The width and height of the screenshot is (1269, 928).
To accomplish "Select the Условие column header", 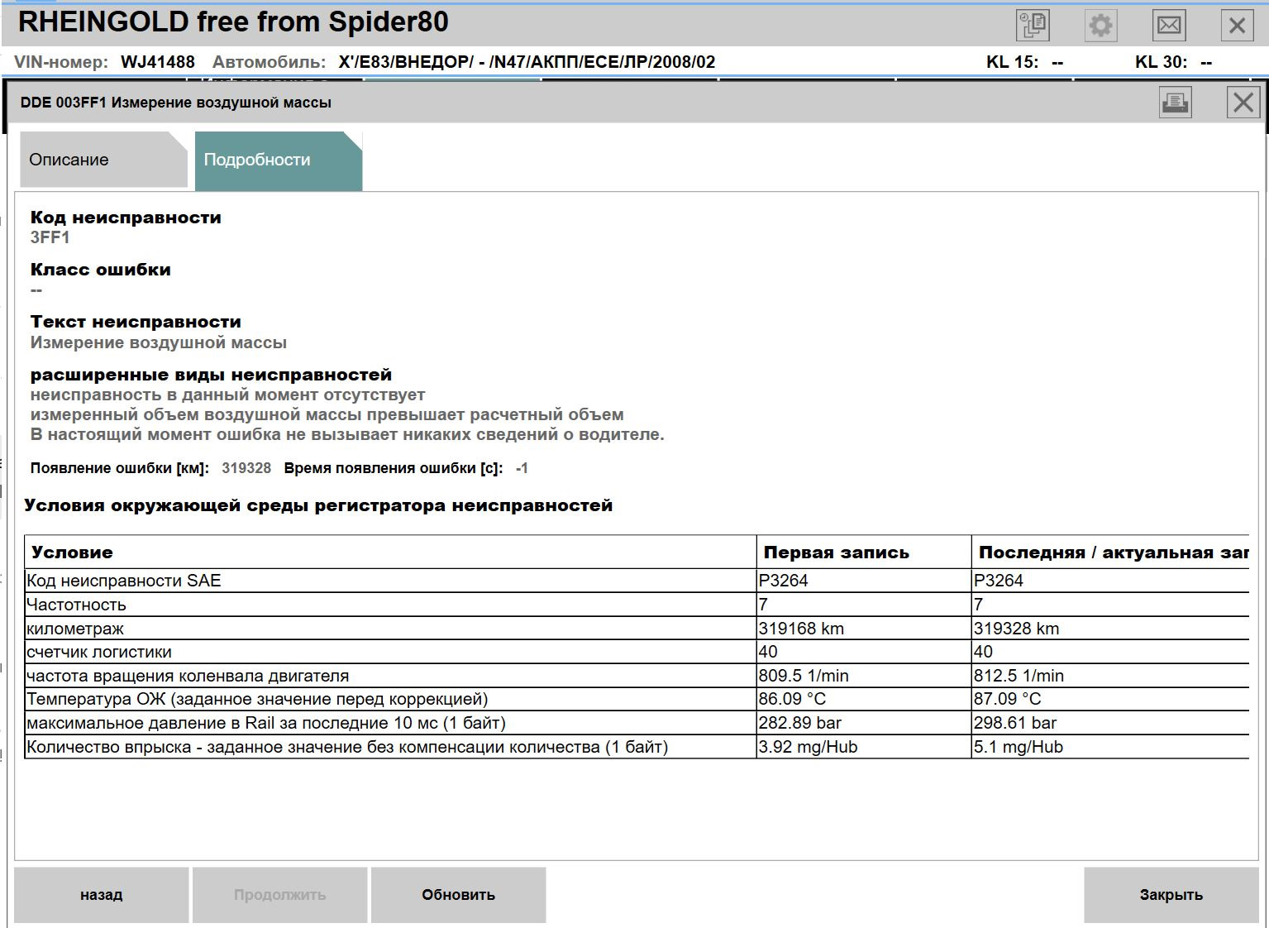I will click(x=390, y=552).
